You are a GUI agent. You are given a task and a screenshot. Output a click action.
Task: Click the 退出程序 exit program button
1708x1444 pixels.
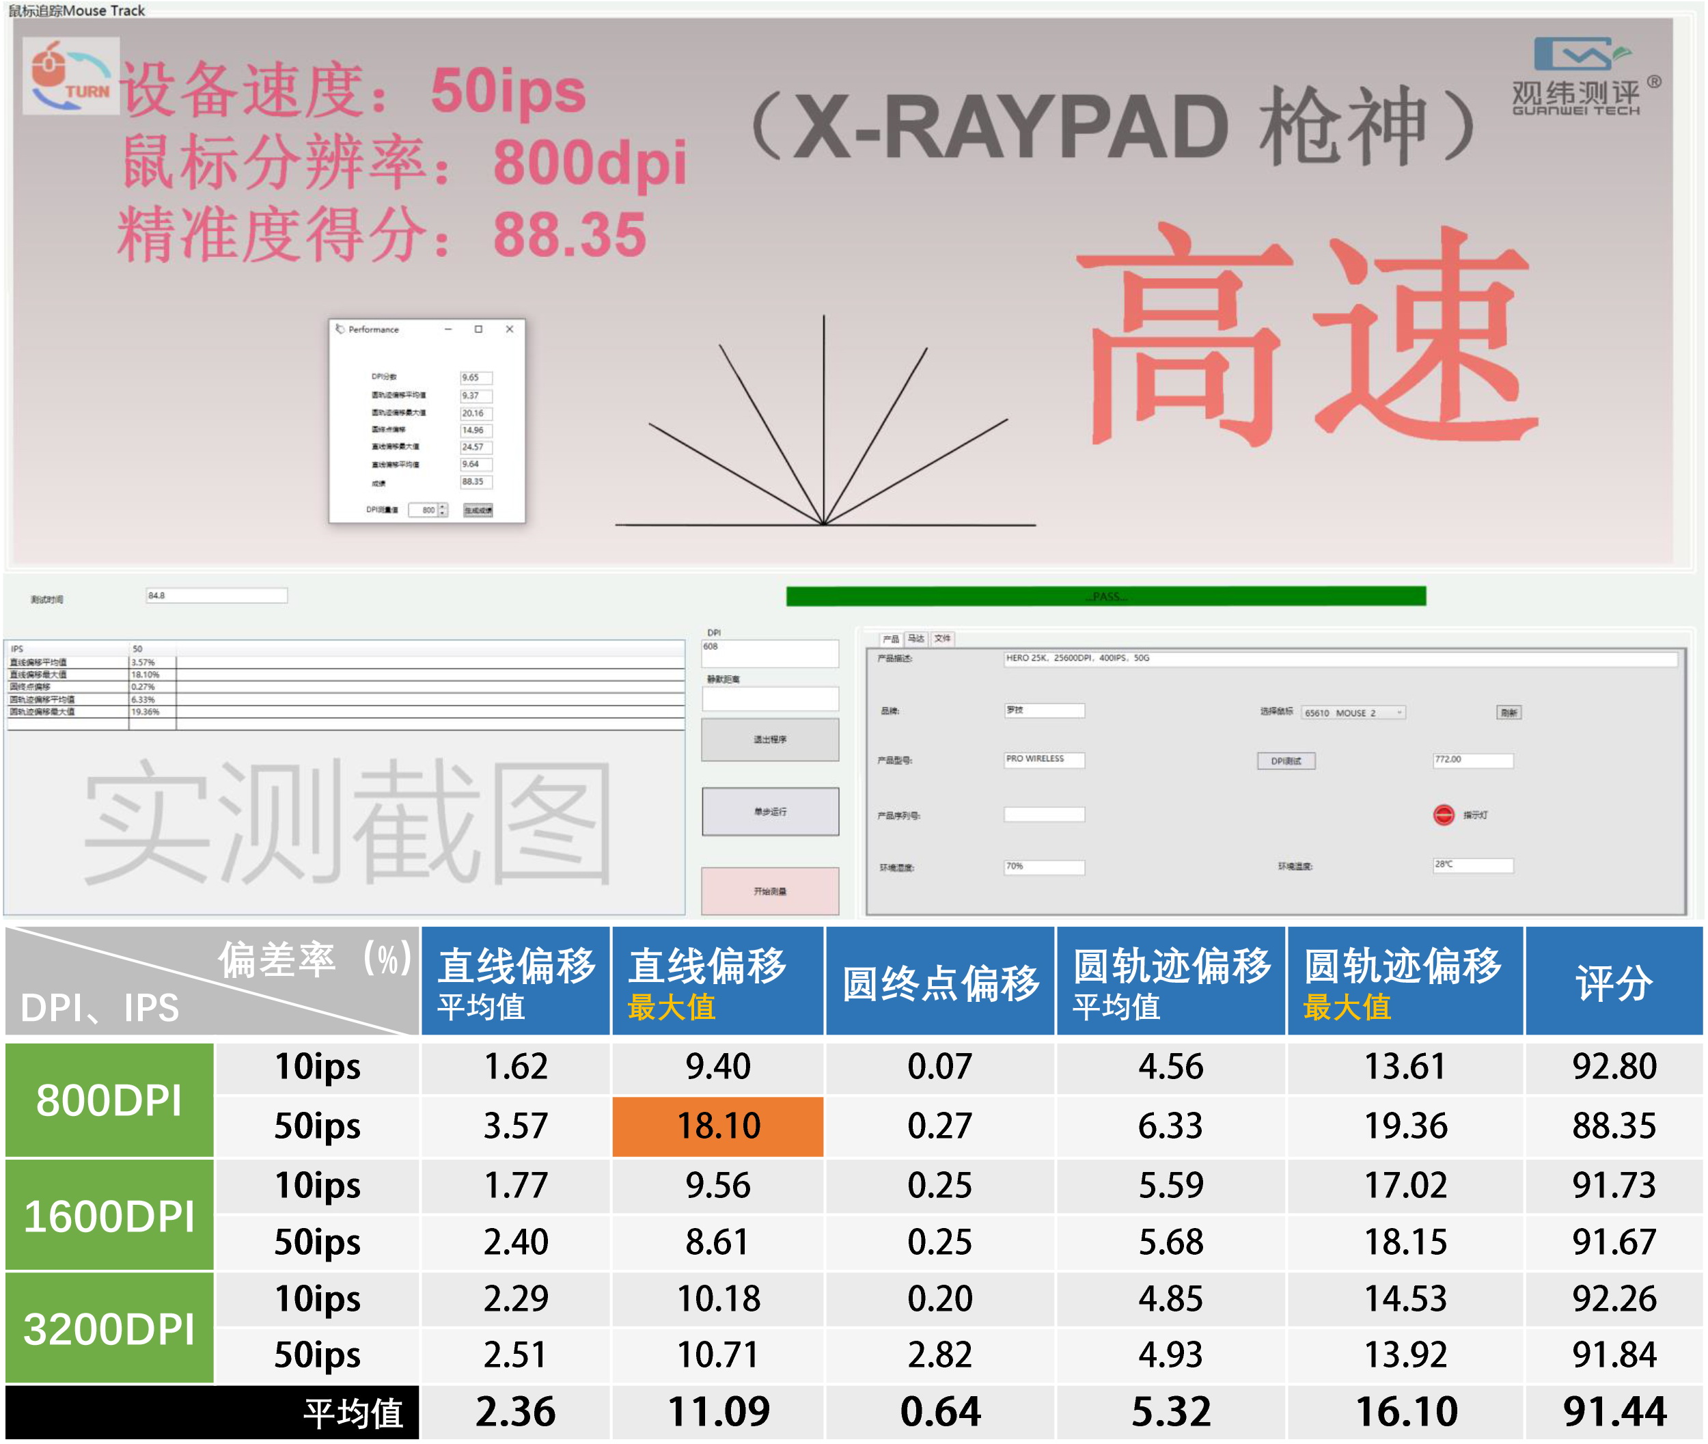coord(769,738)
